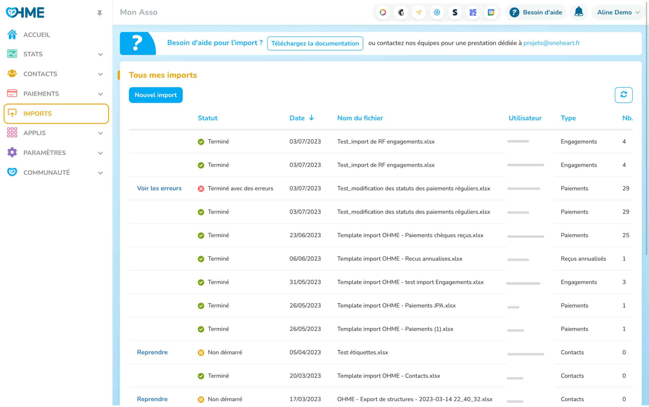The height and width of the screenshot is (407, 649).
Task: Click Téléchargez la documentation button
Action: (315, 43)
